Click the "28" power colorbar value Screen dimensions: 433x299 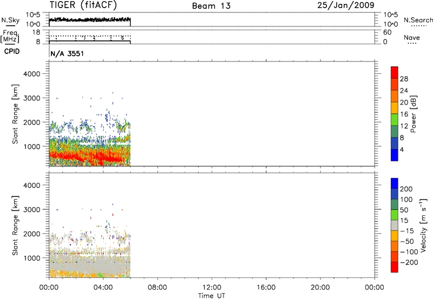(x=404, y=79)
